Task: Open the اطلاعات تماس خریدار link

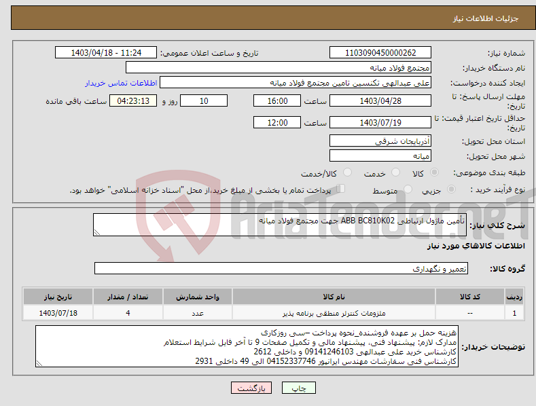Action: pos(121,83)
